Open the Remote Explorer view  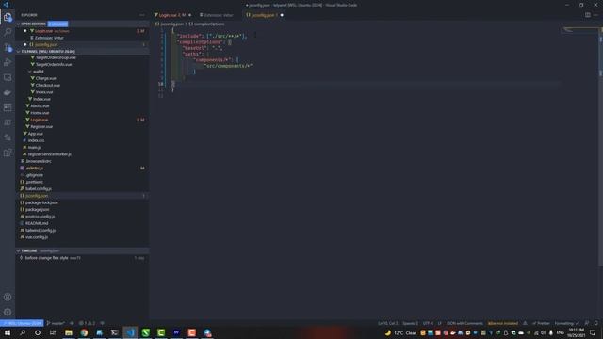coord(8,77)
